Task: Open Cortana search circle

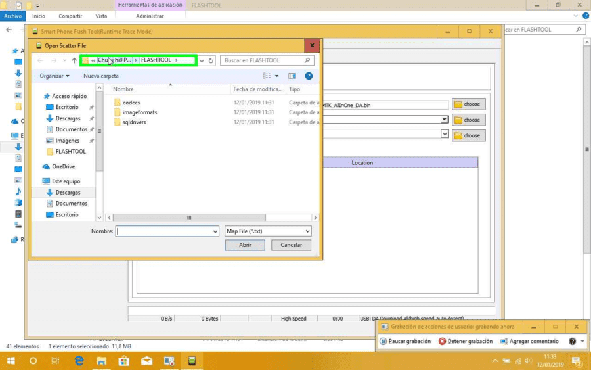Action: tap(33, 361)
